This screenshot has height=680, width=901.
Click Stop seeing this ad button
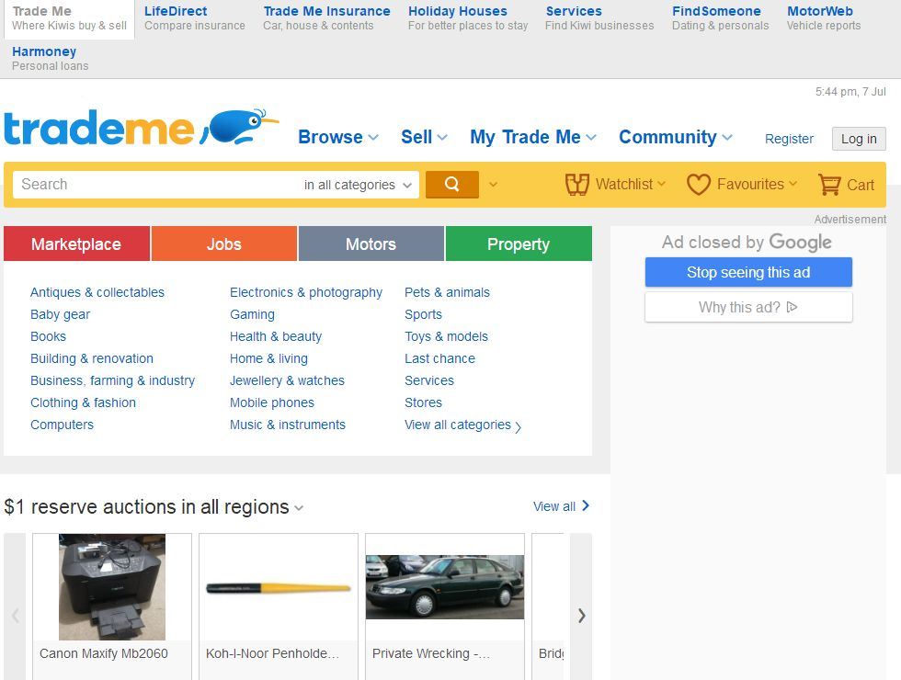click(748, 272)
